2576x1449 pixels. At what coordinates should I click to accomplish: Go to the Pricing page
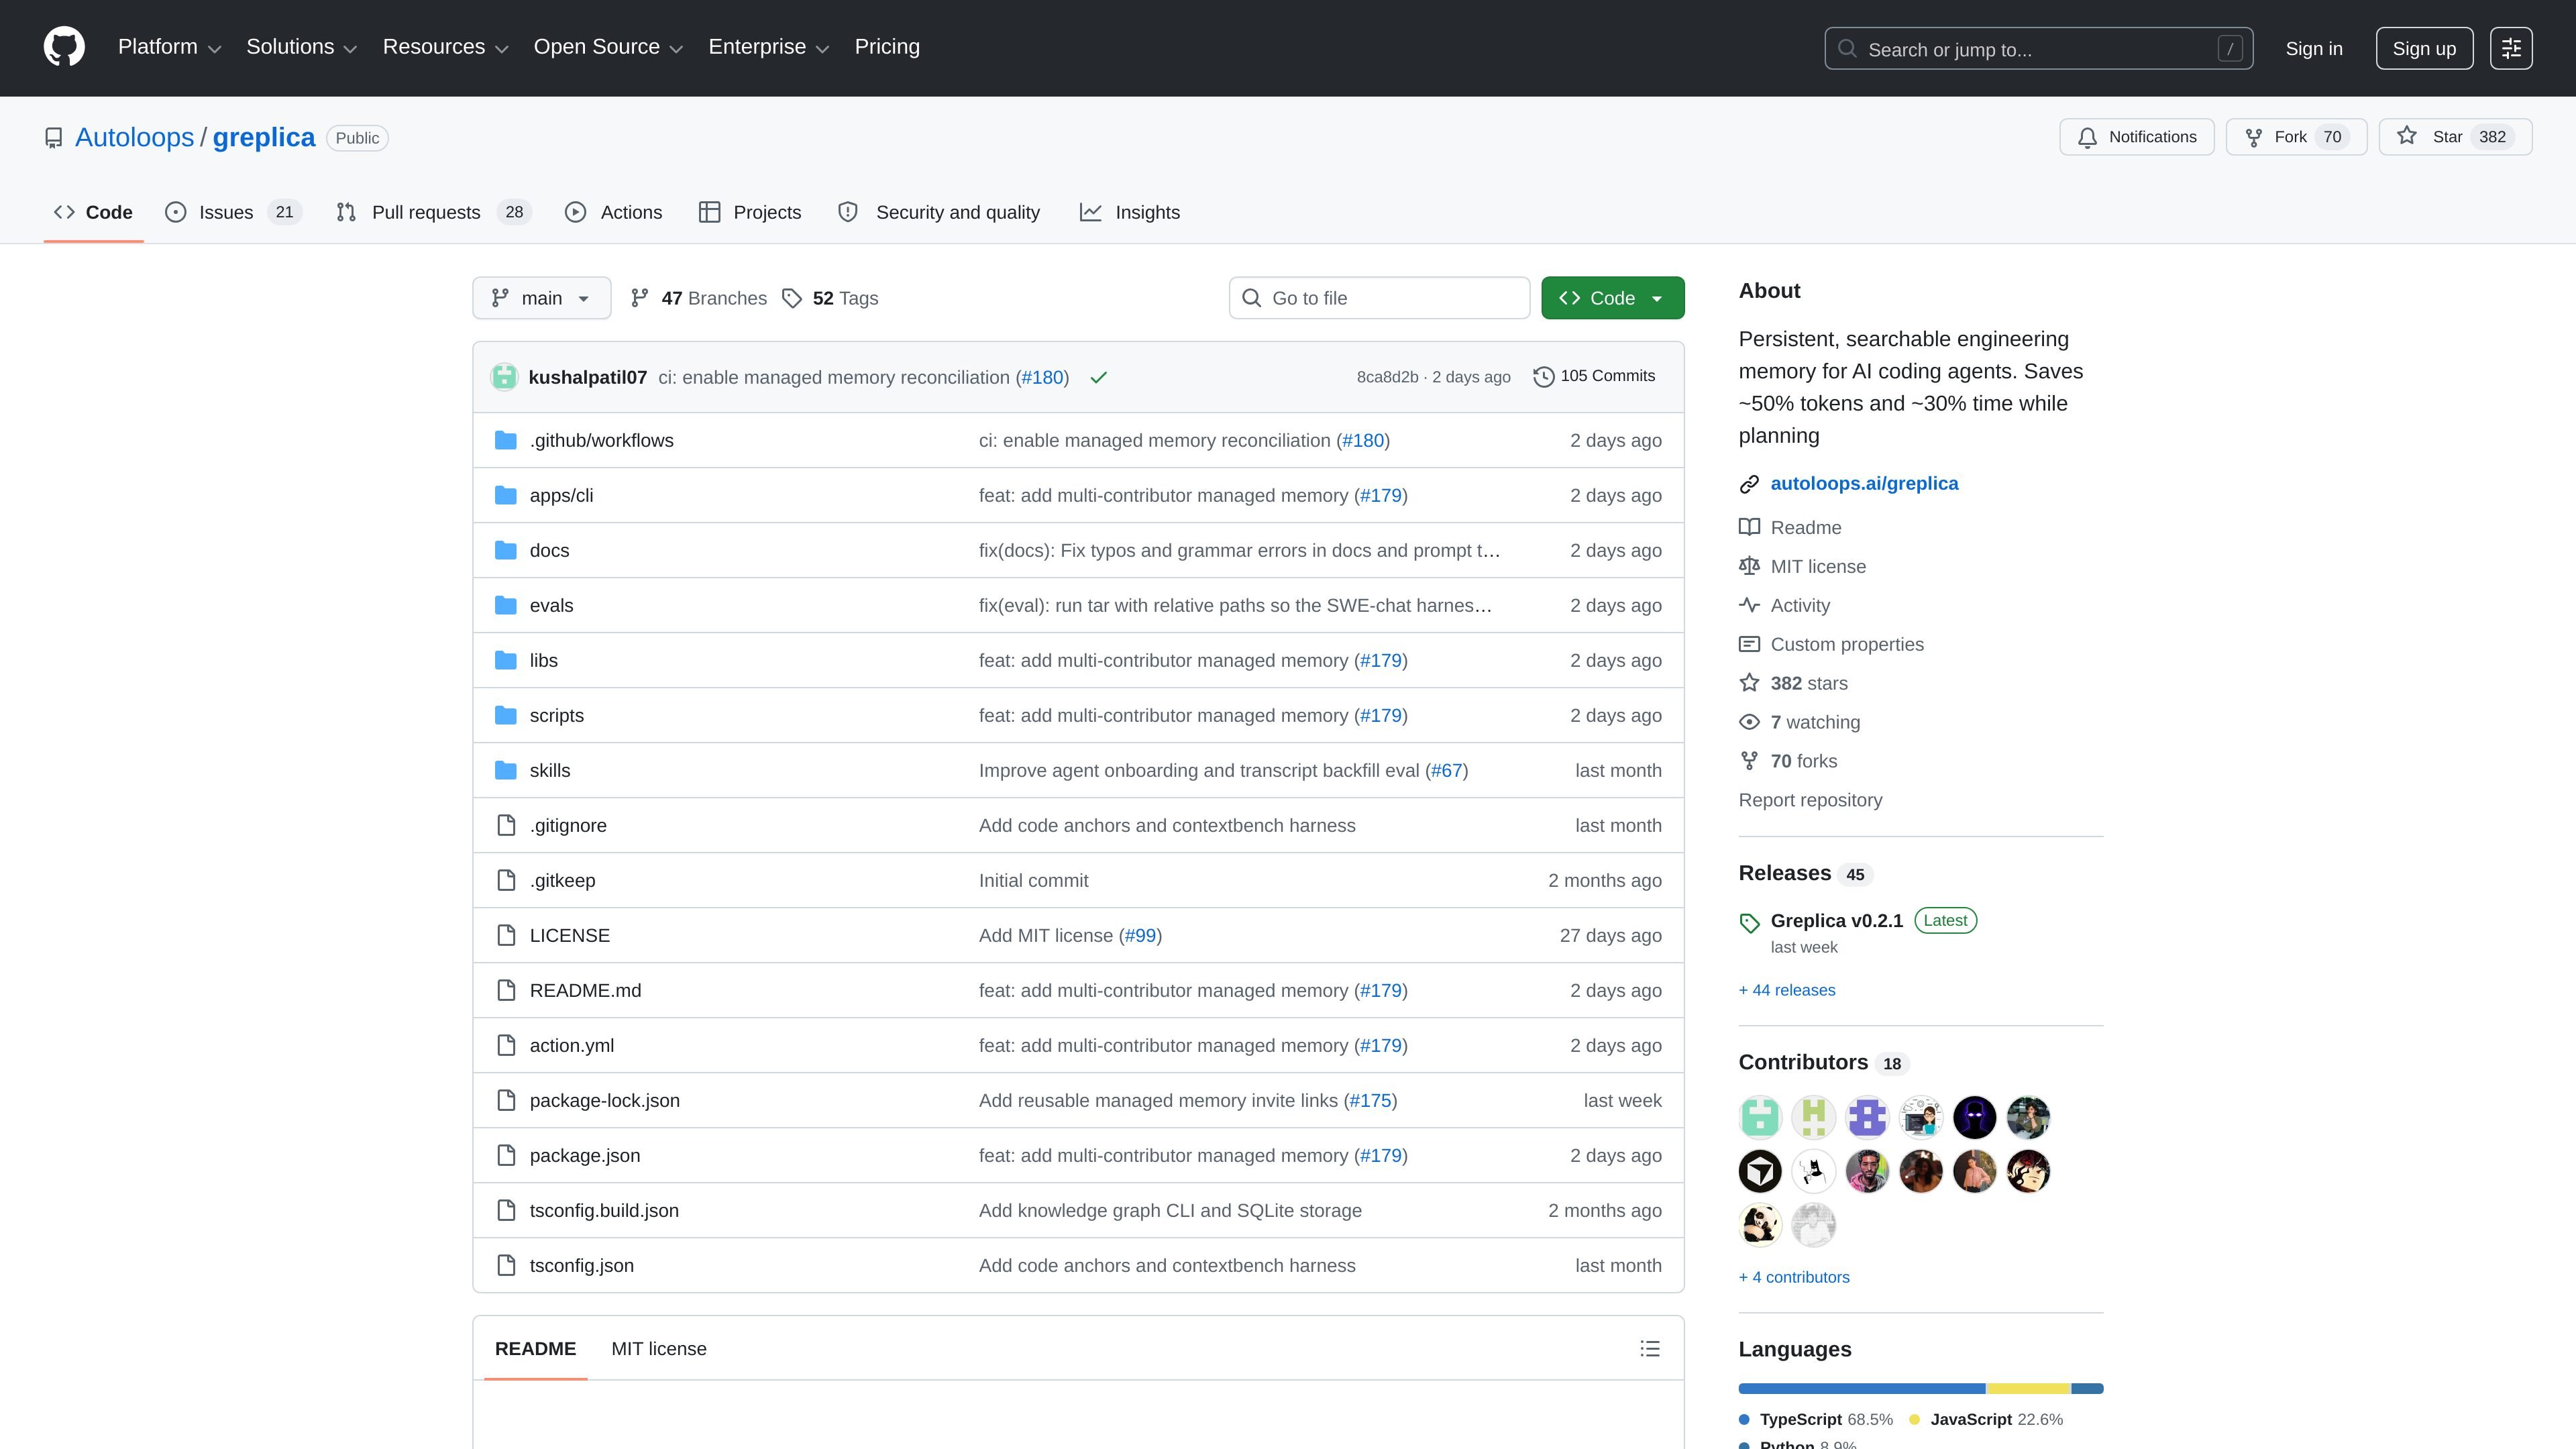click(887, 47)
